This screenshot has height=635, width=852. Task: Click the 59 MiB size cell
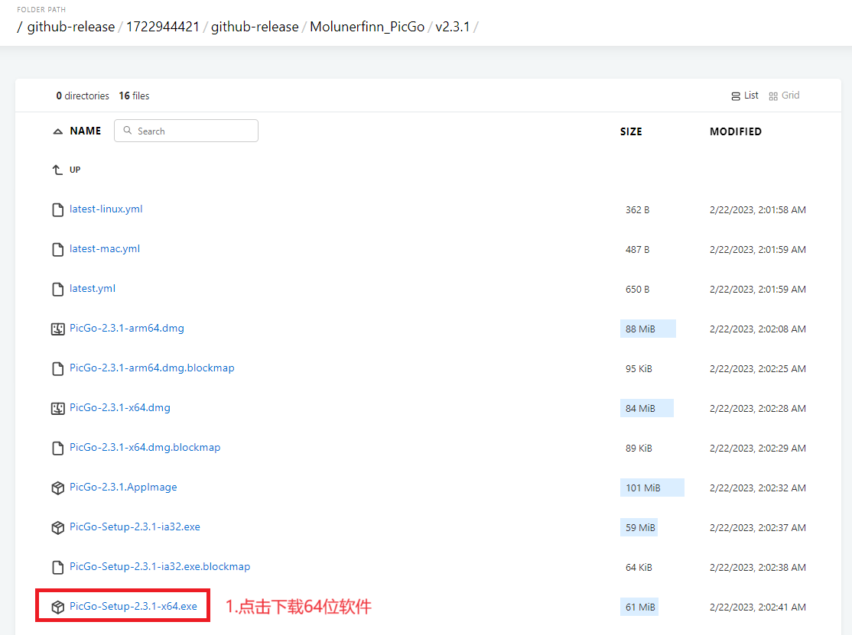639,527
